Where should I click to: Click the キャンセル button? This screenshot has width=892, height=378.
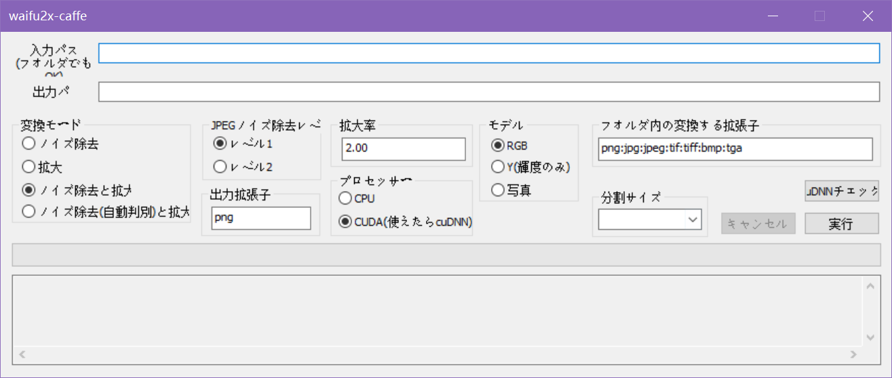(x=758, y=224)
